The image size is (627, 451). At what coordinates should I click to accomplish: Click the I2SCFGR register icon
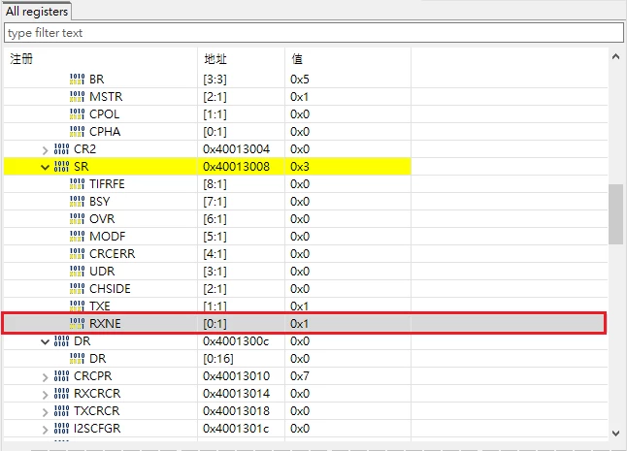[x=61, y=429]
